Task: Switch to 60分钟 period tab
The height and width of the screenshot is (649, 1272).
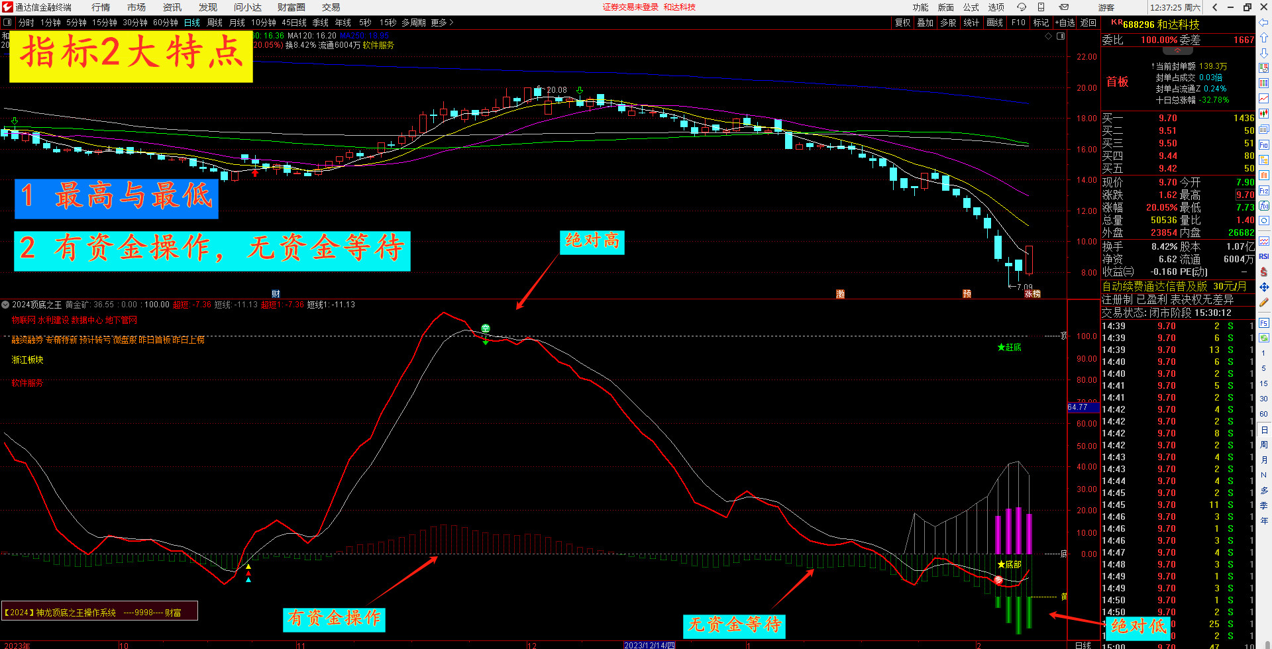Action: [x=166, y=23]
